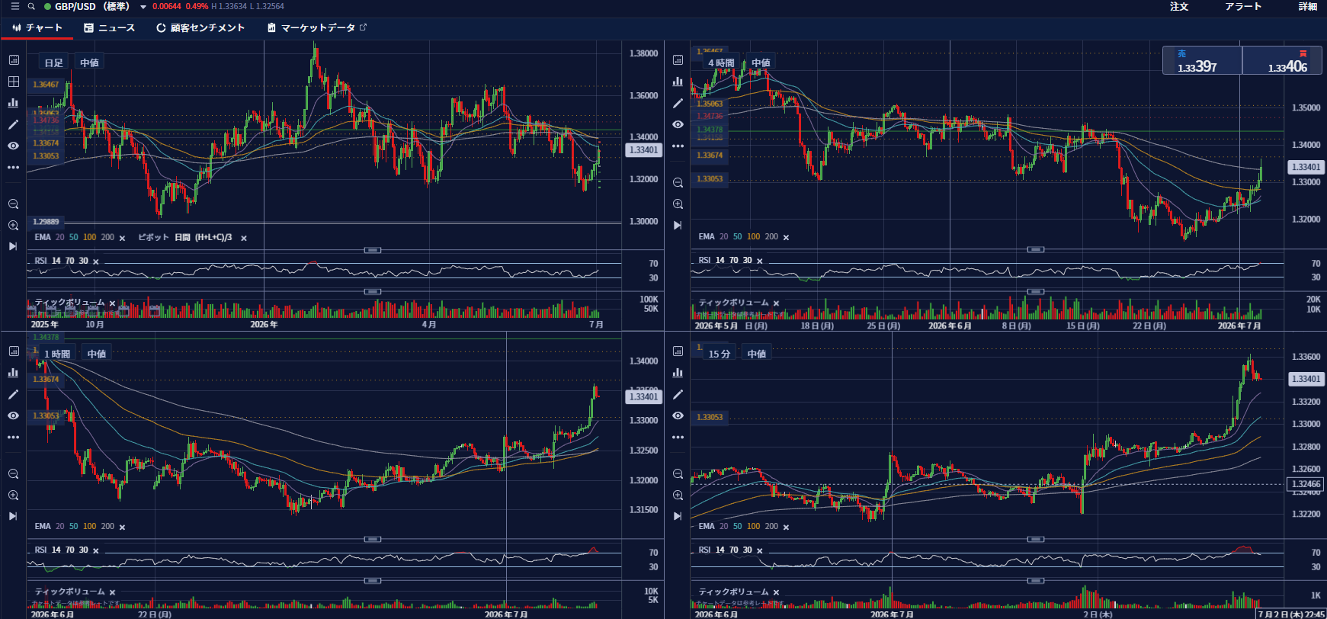The width and height of the screenshot is (1327, 619).
Task: Jump to latest bar in daily chart
Action: 14,246
